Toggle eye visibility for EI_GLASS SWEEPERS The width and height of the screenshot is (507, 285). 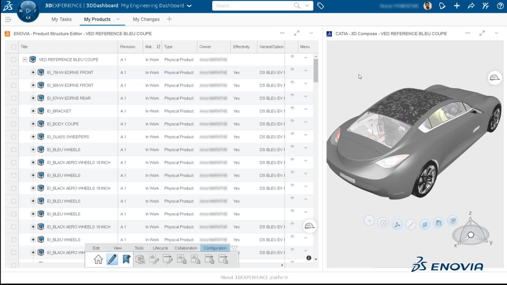pyautogui.click(x=292, y=134)
